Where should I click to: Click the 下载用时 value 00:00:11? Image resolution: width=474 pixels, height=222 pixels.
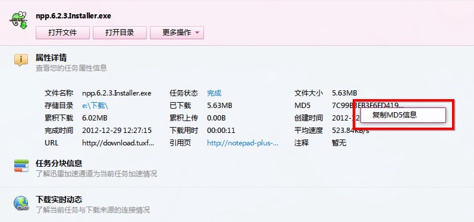[221, 131]
